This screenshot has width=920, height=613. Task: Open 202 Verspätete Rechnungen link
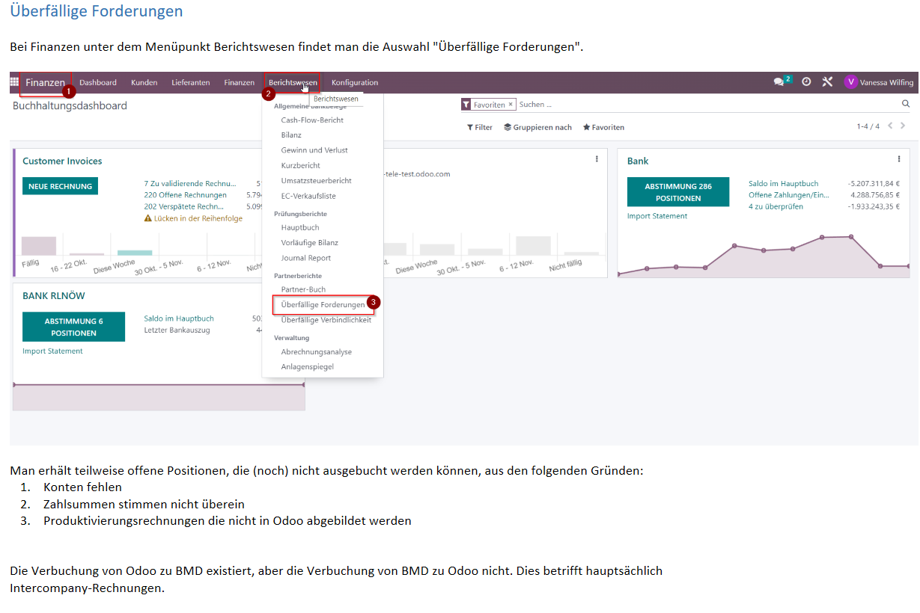tap(183, 206)
